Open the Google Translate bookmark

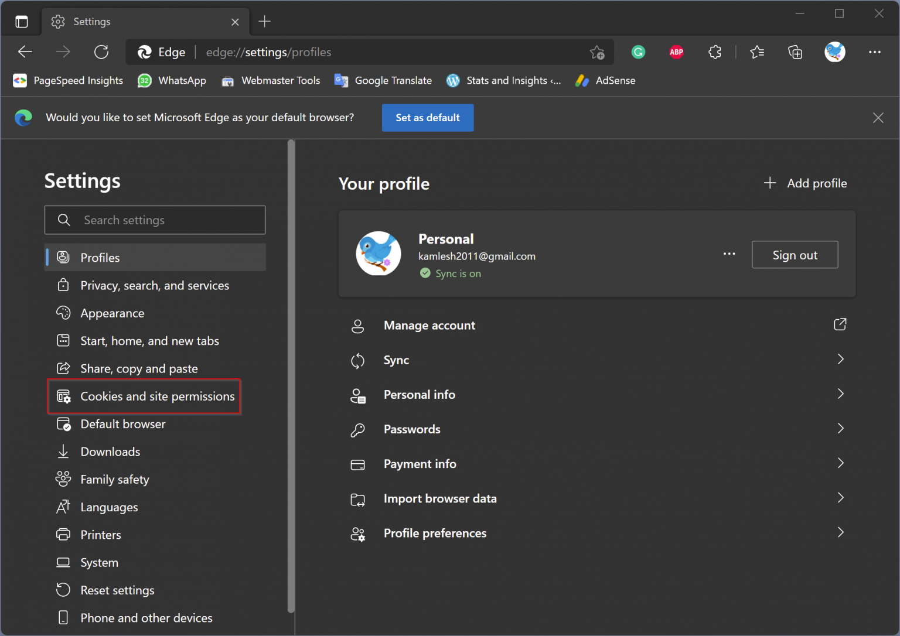pos(383,80)
